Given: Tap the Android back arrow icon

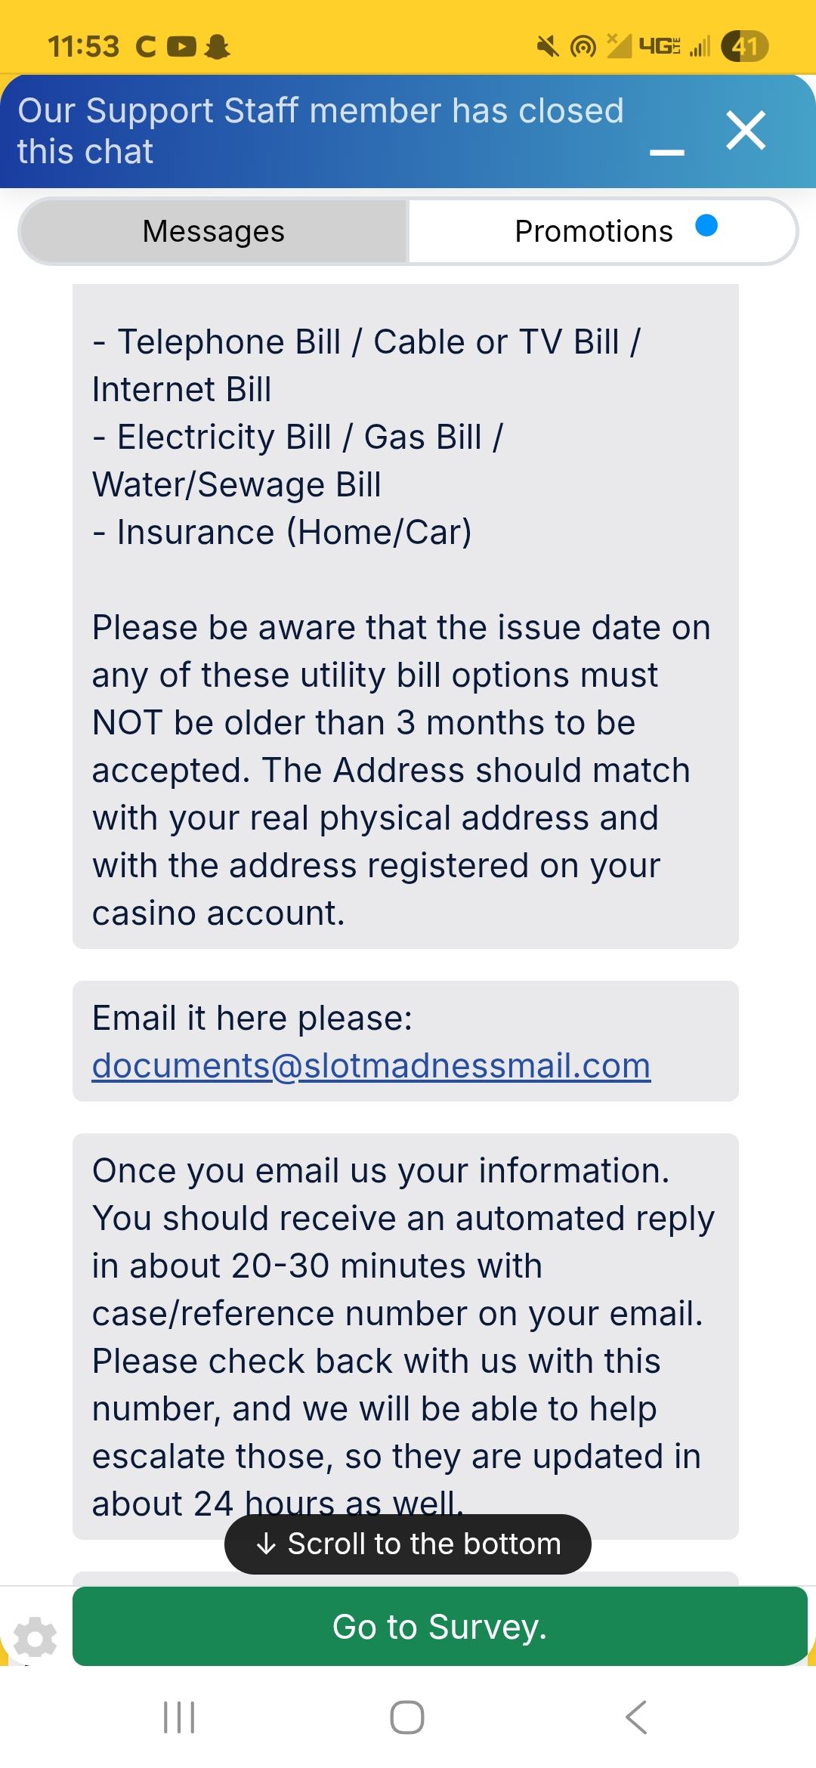Looking at the screenshot, I should [636, 1717].
